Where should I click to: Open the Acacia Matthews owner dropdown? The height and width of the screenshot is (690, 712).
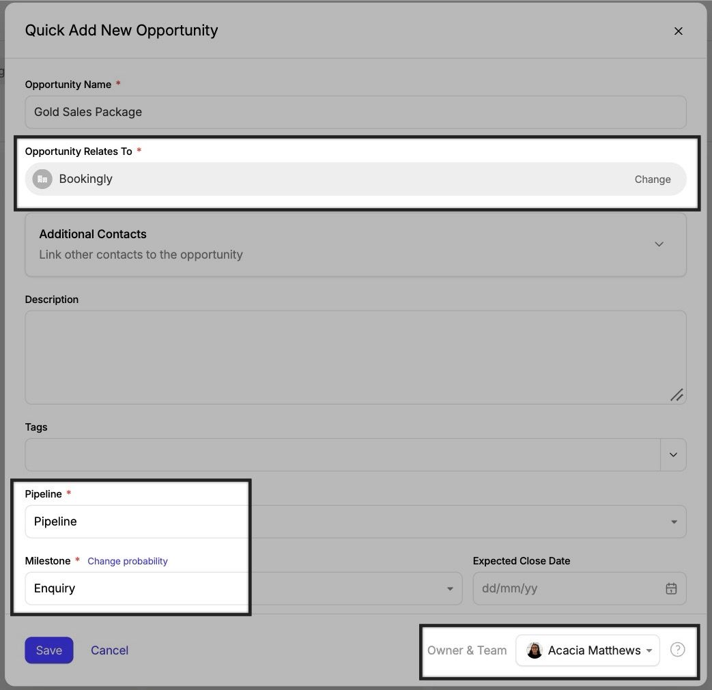[588, 650]
